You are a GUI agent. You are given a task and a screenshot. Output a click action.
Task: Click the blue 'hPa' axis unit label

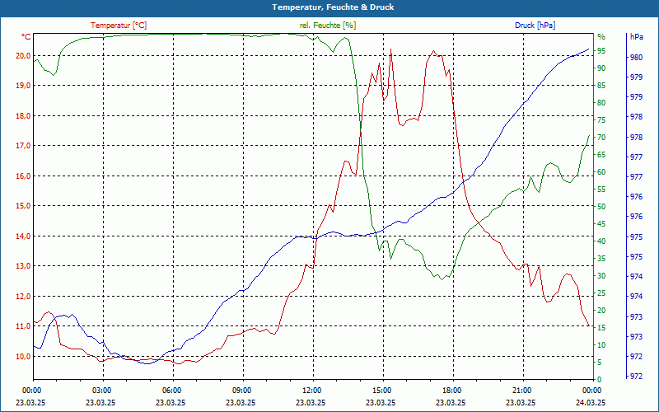636,37
